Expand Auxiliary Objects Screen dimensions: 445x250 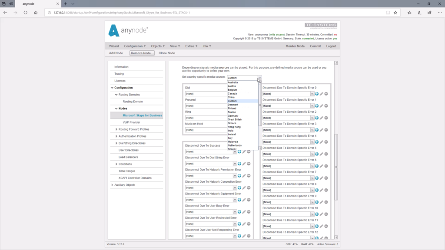112,185
